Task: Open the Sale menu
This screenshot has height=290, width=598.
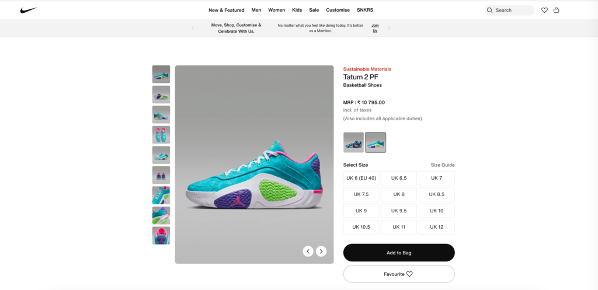Action: [x=314, y=10]
